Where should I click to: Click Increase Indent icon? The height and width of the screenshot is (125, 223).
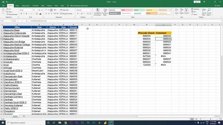pyautogui.click(x=57, y=14)
